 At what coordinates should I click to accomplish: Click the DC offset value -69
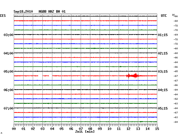pyautogui.click(x=176, y=35)
